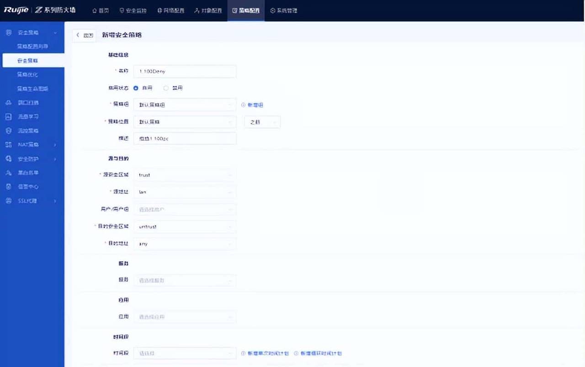Select the 系统管理 gear icon
The height and width of the screenshot is (367, 585).
pos(273,10)
